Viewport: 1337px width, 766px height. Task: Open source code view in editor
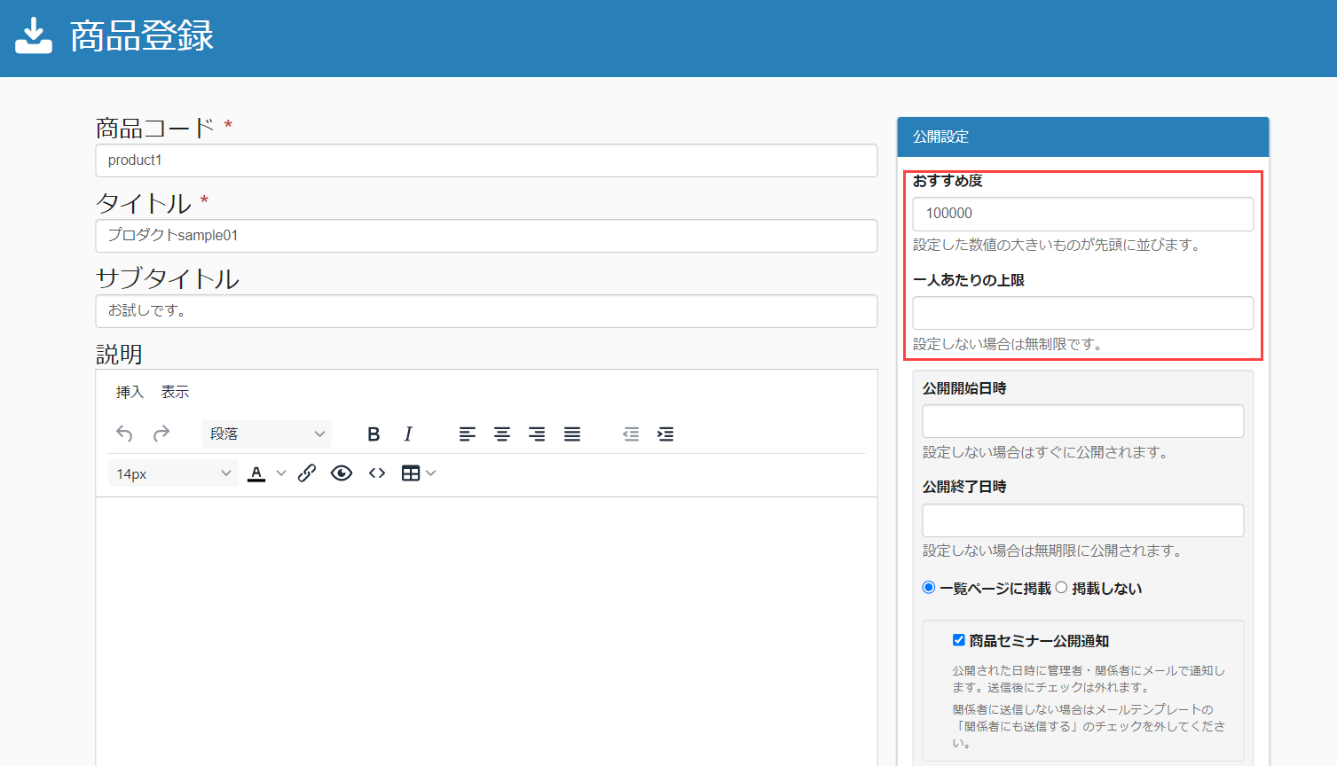coord(377,473)
